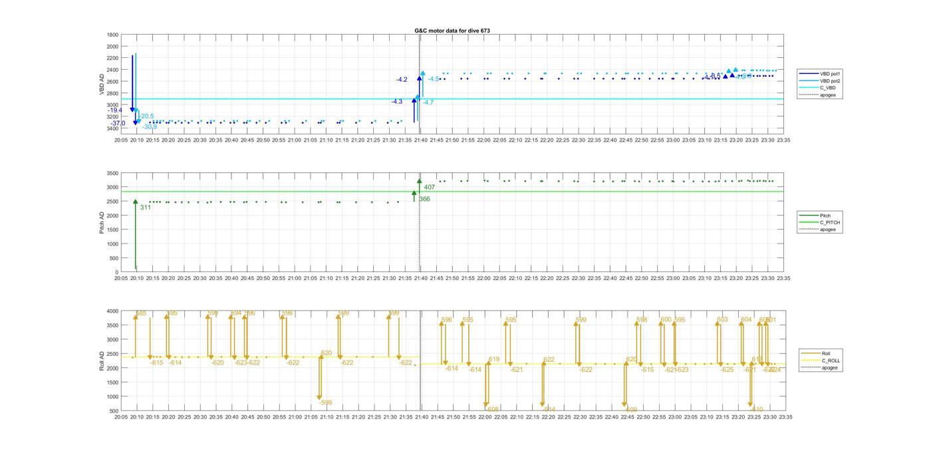Image resolution: width=931 pixels, height=461 pixels.
Task: Click the "4000" tick on Roll axis
Action: [x=112, y=311]
